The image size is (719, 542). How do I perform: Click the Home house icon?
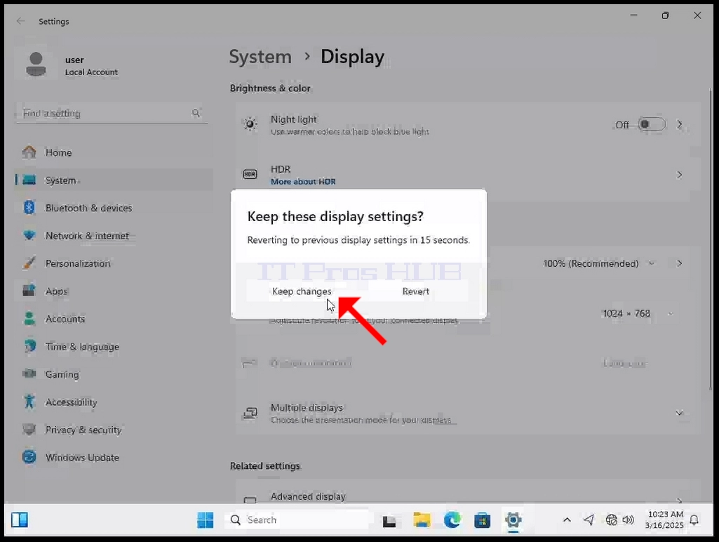[x=29, y=152]
